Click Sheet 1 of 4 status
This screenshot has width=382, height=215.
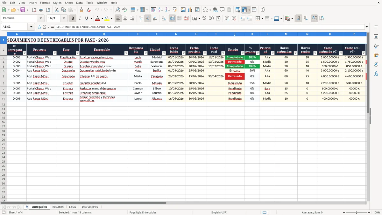pyautogui.click(x=16, y=212)
